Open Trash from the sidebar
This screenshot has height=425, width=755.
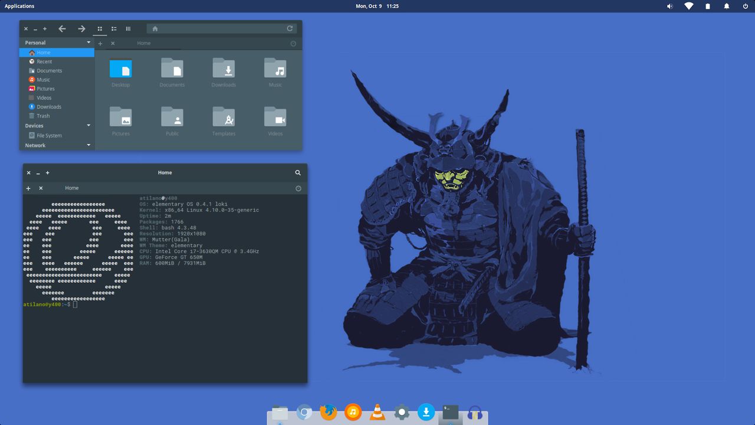click(x=44, y=116)
